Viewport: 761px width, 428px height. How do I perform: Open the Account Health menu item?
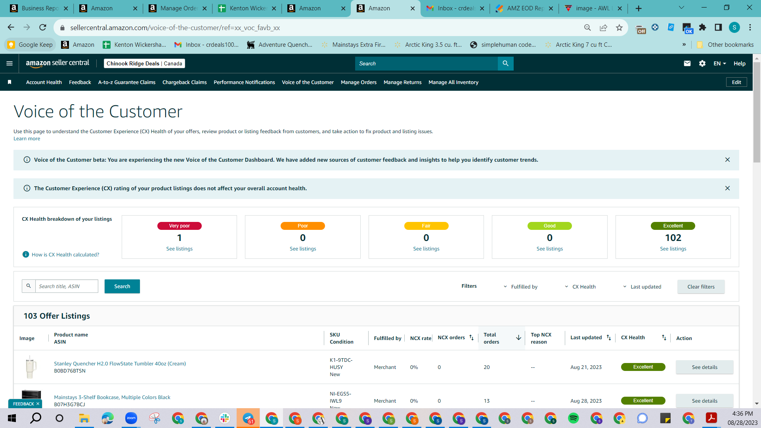click(44, 82)
